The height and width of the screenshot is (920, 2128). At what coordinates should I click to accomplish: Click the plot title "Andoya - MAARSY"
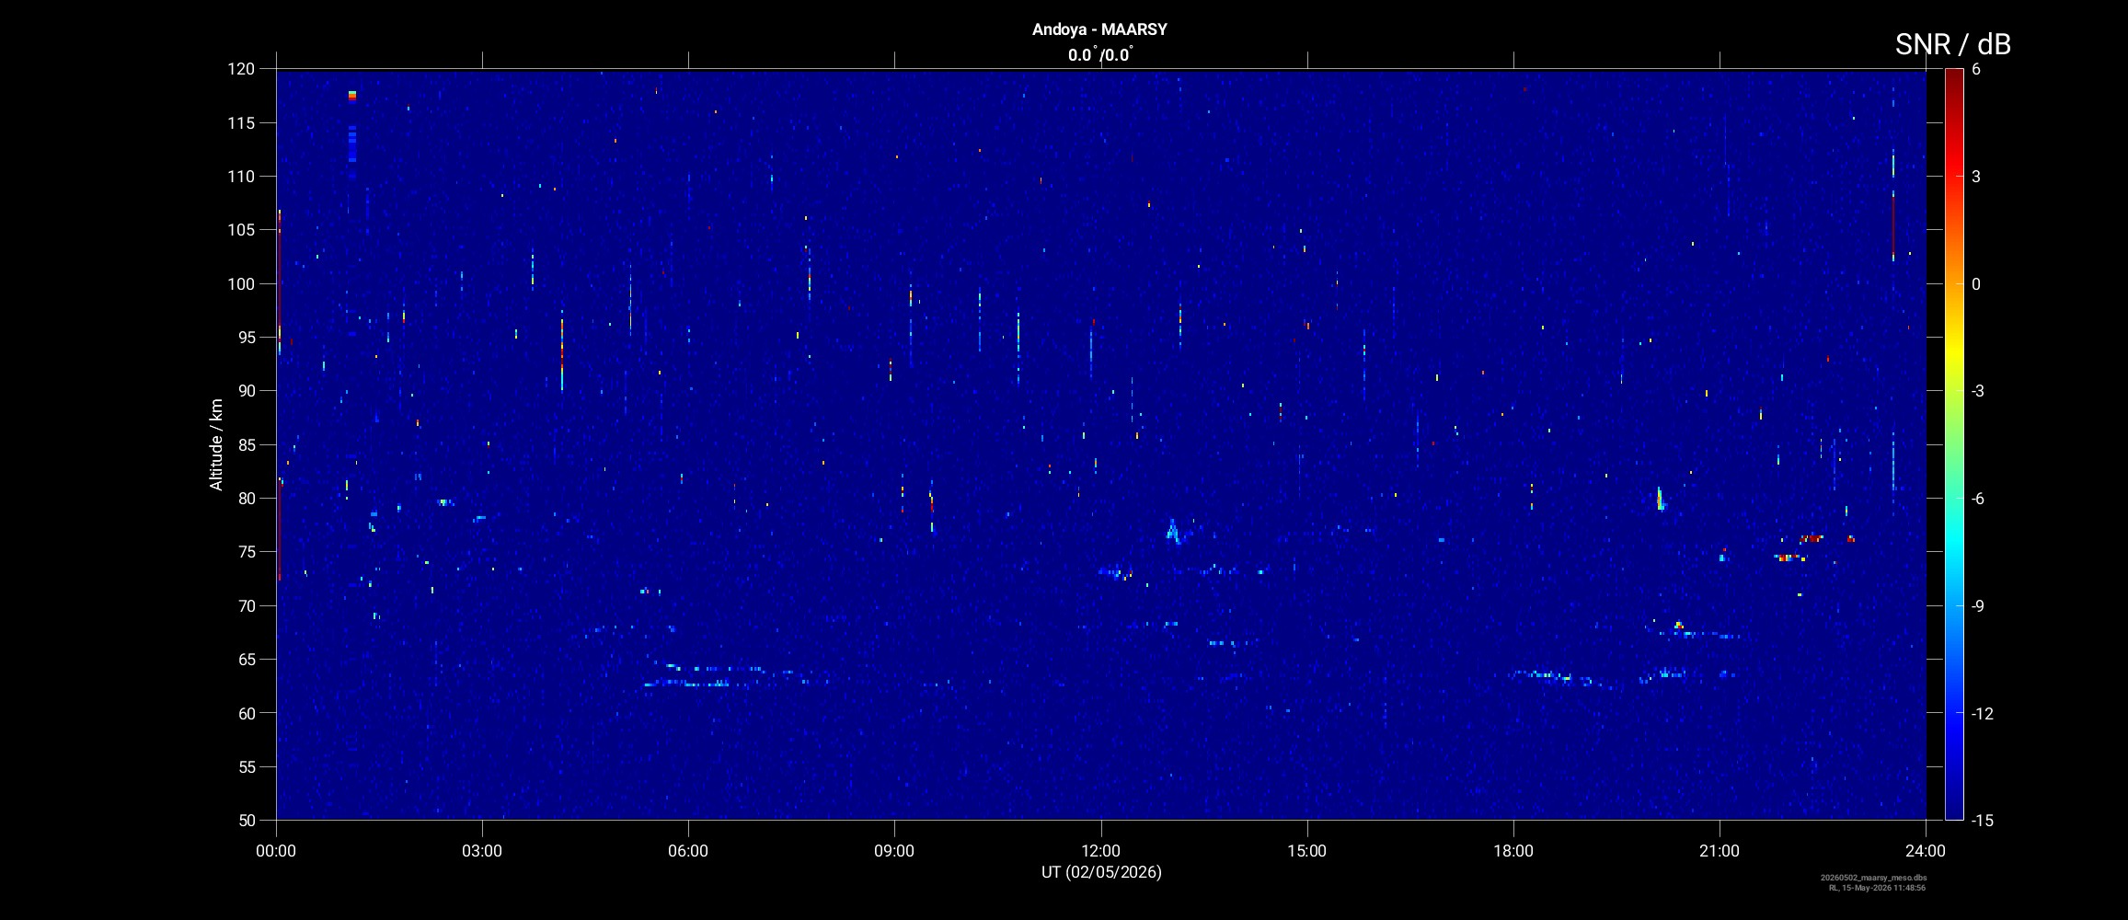[1099, 29]
